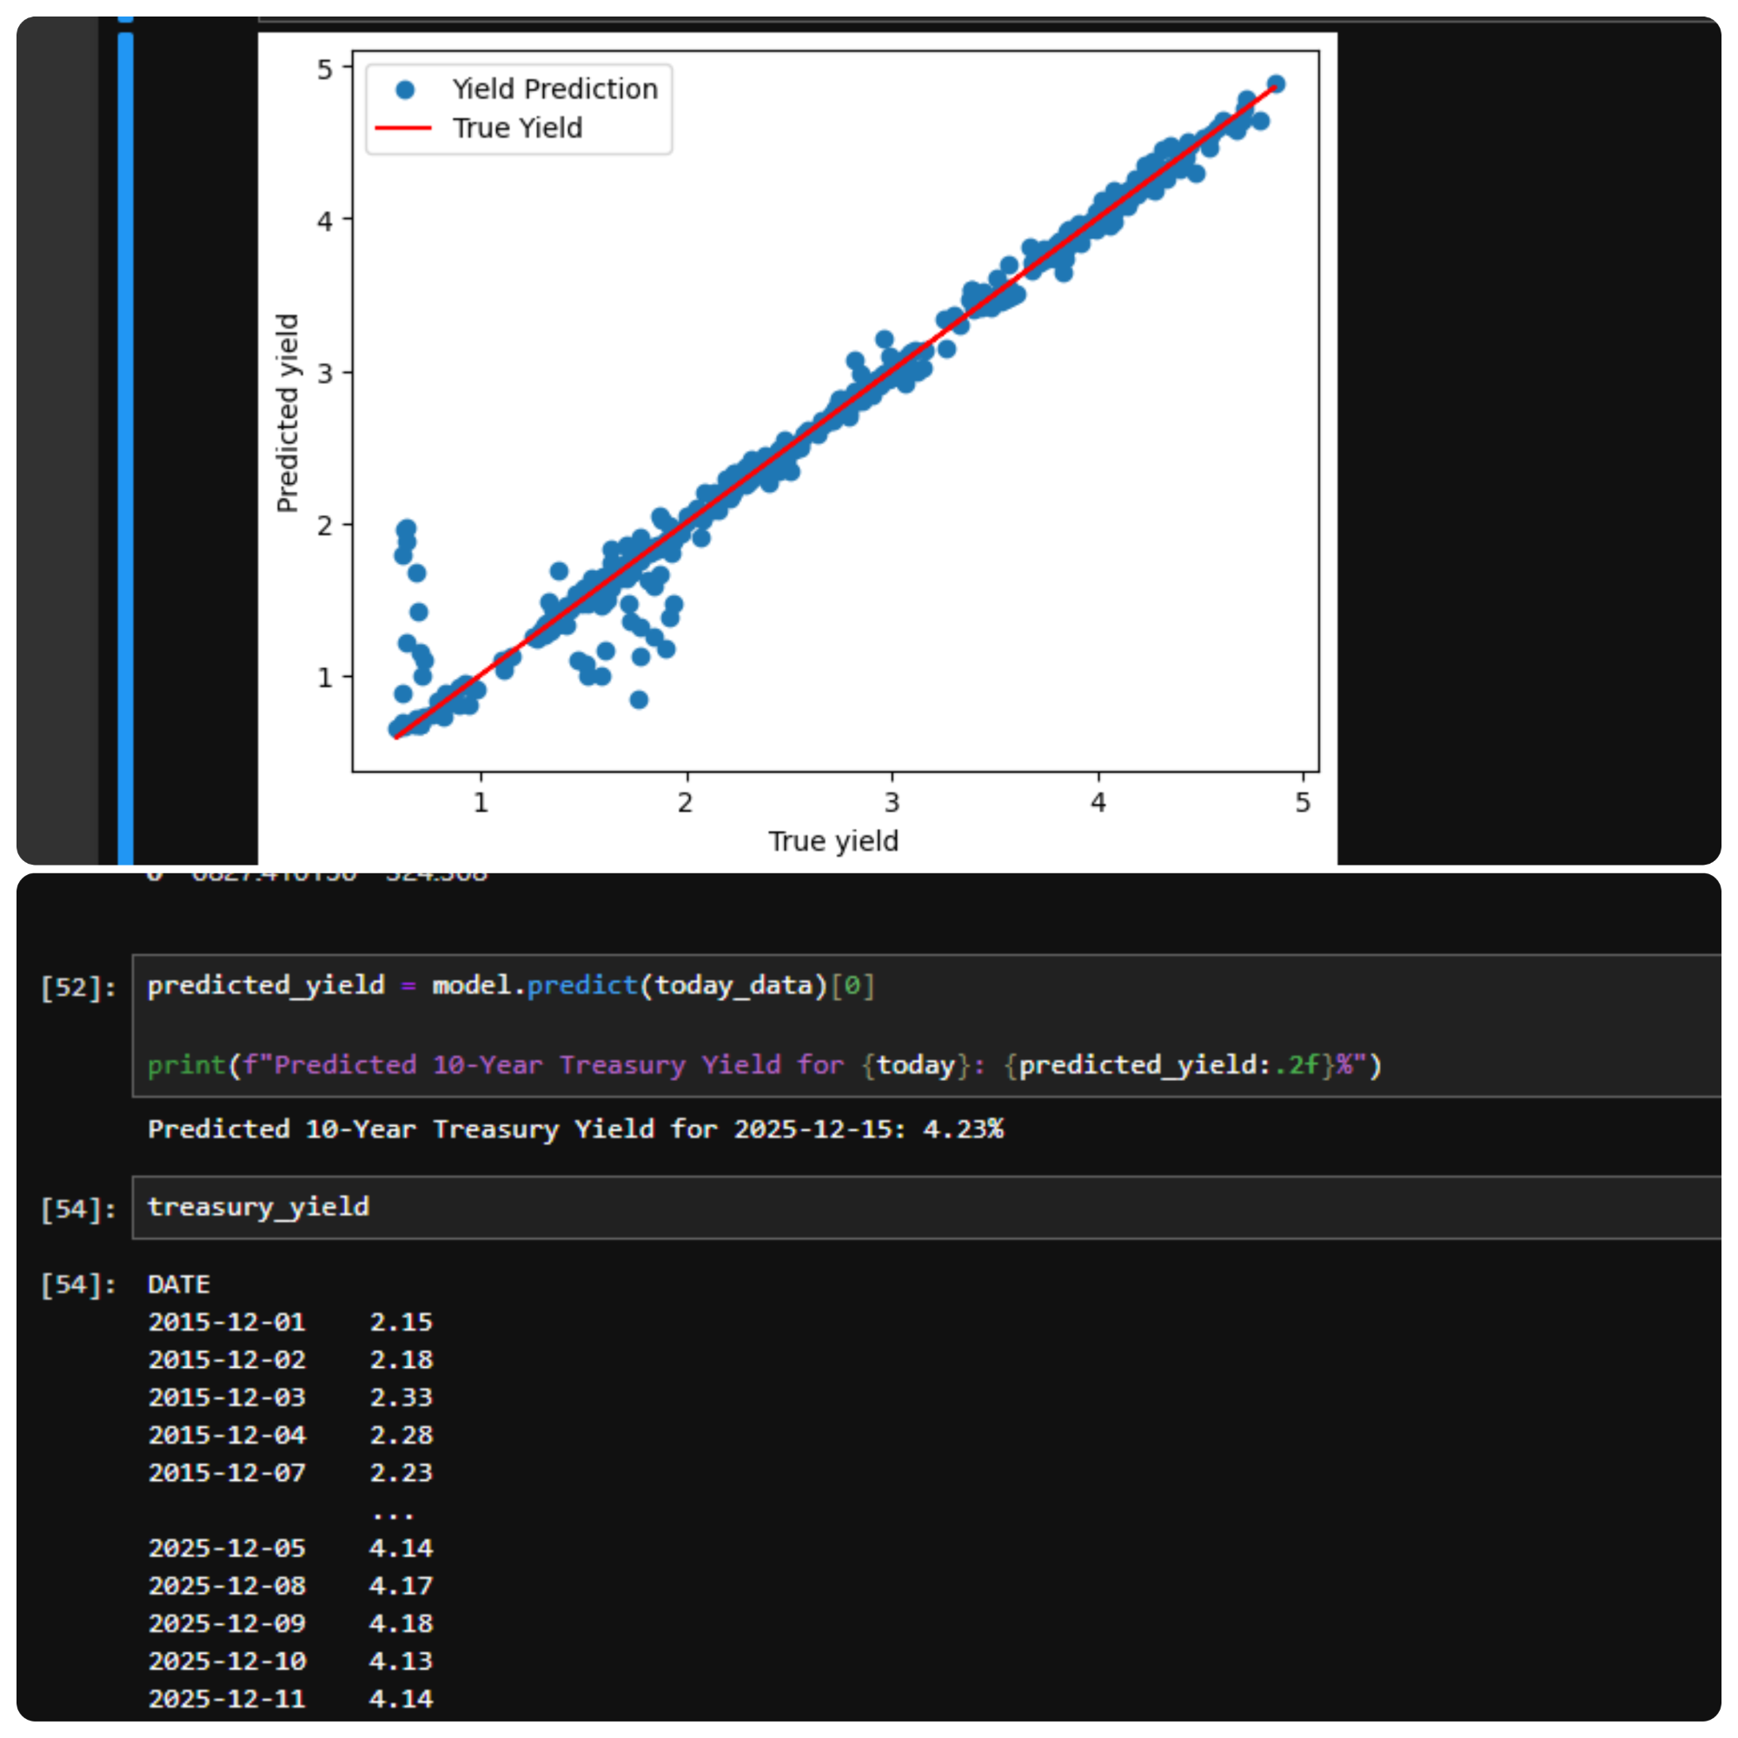
Task: Click the [54]: input prompt beside treasury_yield
Action: [x=78, y=1209]
